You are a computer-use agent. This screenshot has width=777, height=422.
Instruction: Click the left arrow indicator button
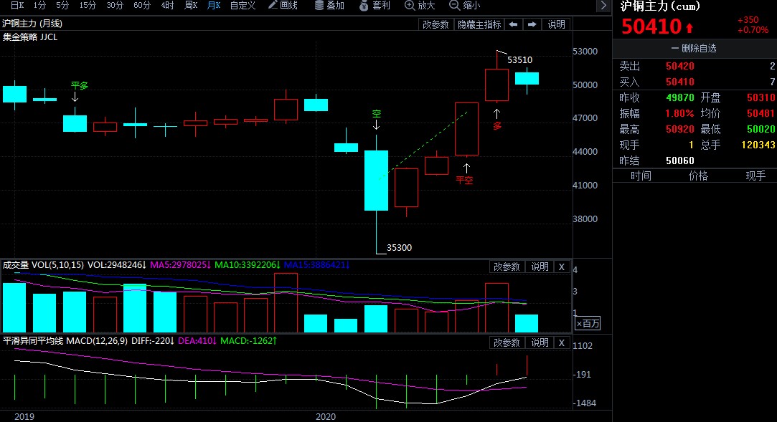pos(514,24)
